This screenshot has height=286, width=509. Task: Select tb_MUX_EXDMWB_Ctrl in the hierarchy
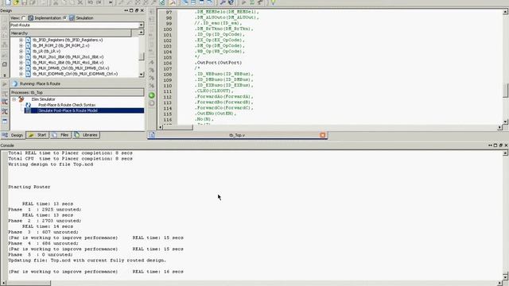[x=75, y=74]
